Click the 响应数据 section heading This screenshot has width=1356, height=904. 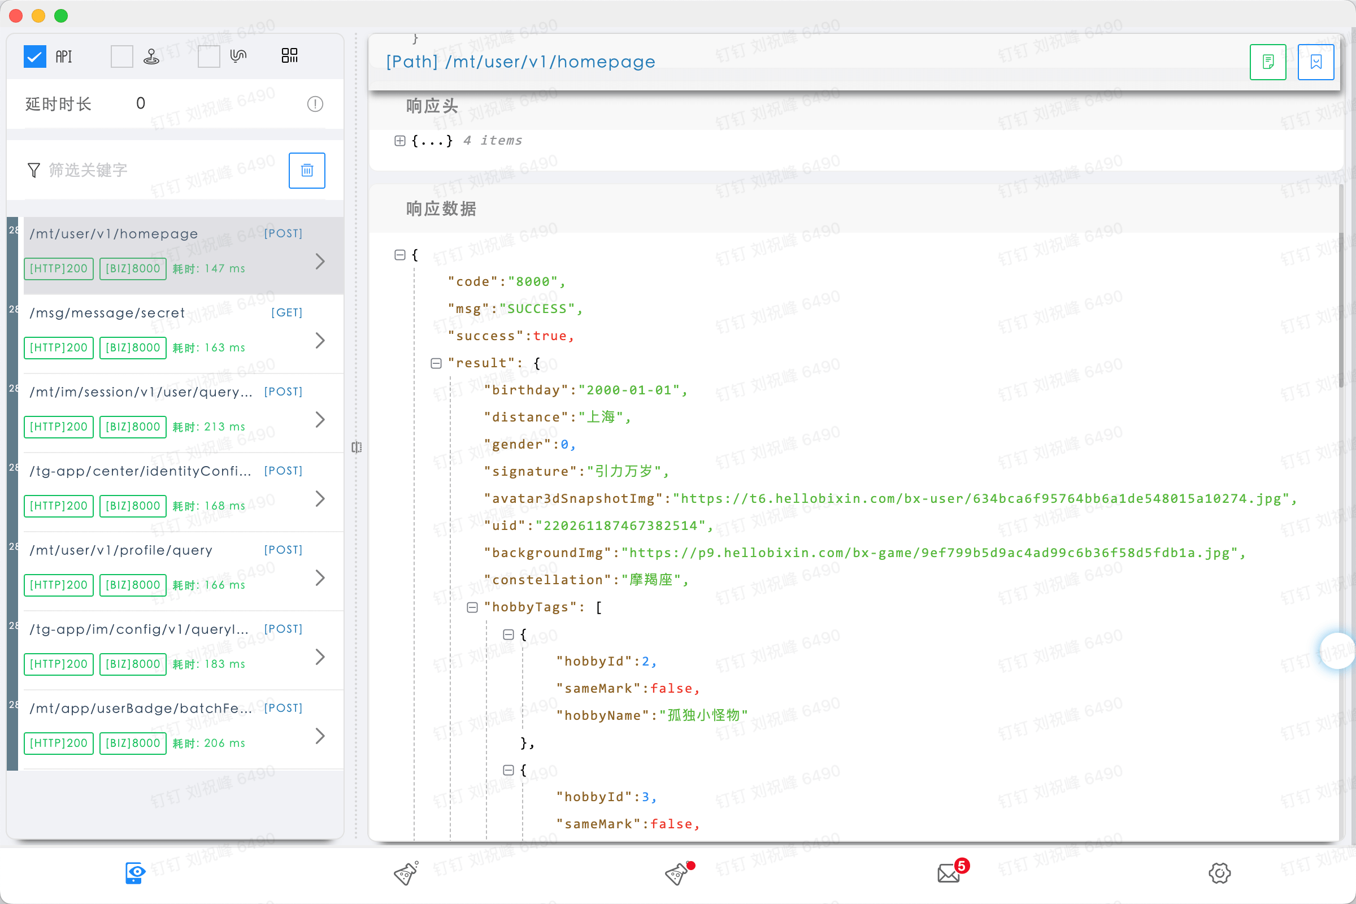tap(441, 208)
